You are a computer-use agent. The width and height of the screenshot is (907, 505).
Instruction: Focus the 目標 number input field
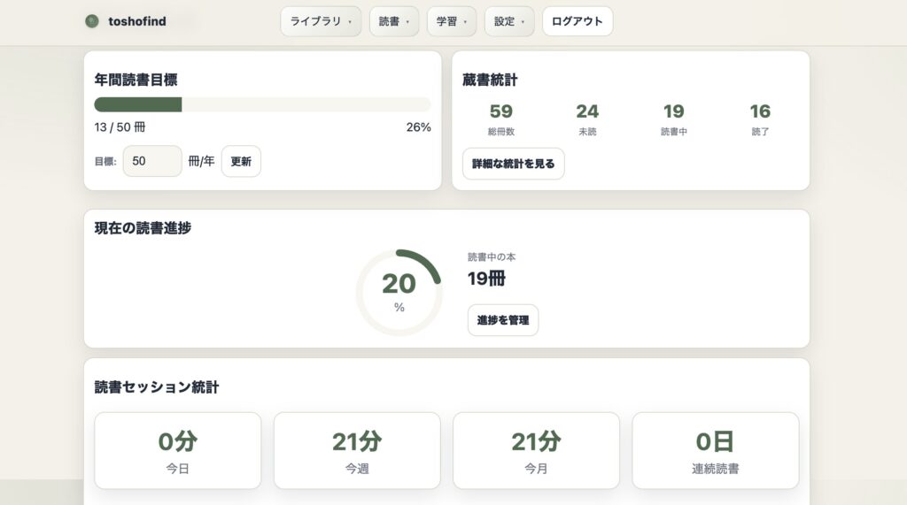pyautogui.click(x=152, y=161)
